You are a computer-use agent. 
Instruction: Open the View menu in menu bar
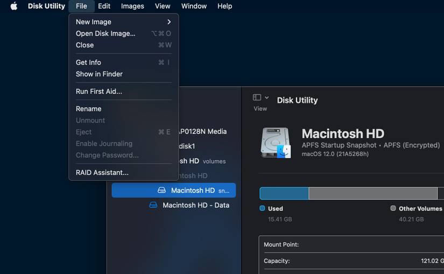click(163, 6)
